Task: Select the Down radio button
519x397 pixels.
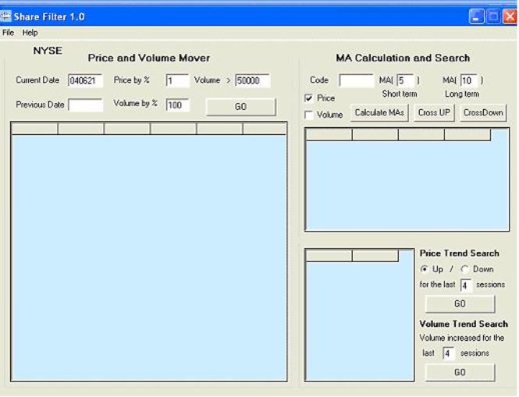Action: [465, 269]
